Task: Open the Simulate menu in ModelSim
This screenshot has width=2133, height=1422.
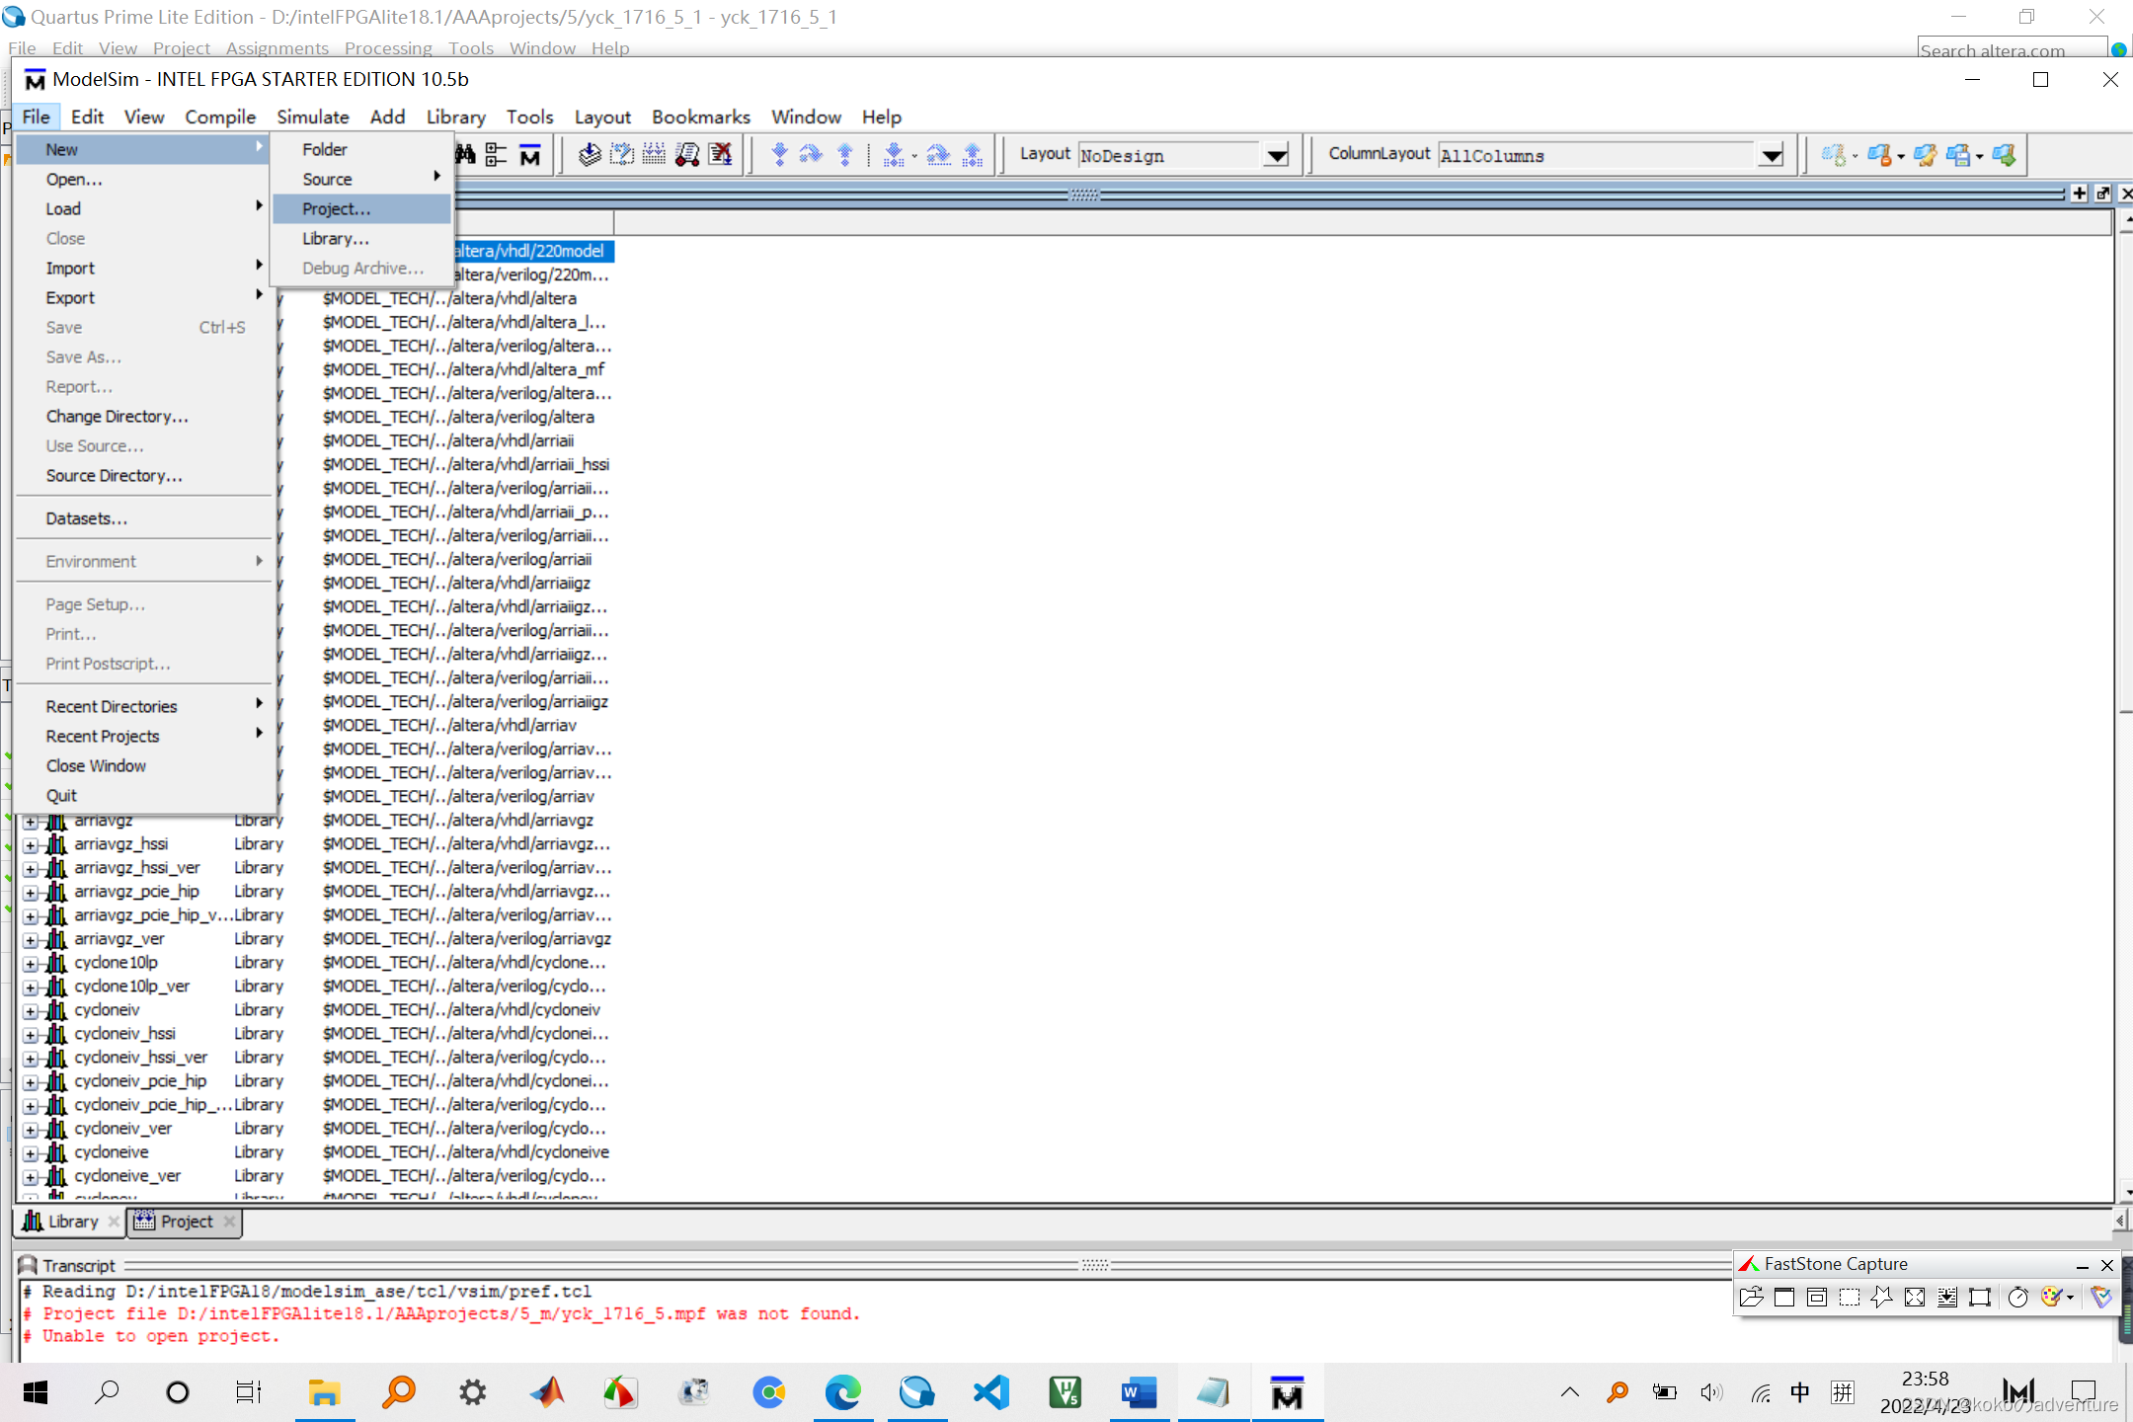Action: coord(313,117)
